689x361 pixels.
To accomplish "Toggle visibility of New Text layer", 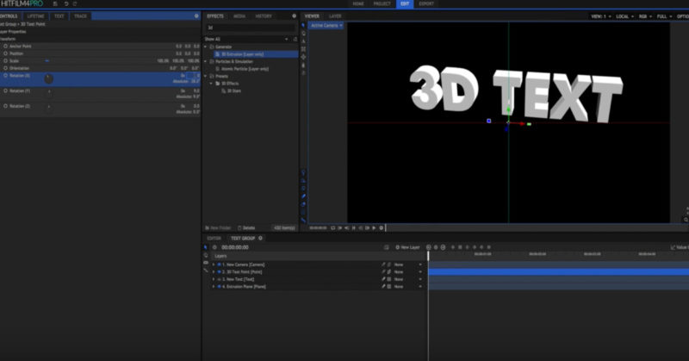I will tap(220, 279).
